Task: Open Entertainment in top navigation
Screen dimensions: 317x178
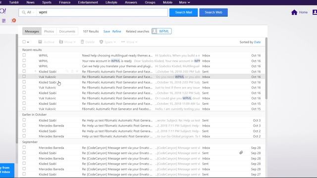Action: pyautogui.click(x=88, y=2)
